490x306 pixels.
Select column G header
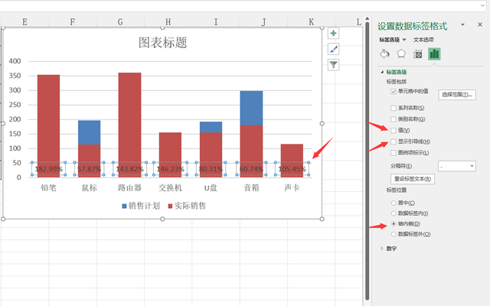(120, 22)
